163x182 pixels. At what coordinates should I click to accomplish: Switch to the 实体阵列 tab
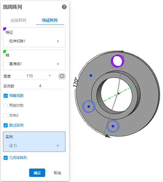(x=18, y=20)
